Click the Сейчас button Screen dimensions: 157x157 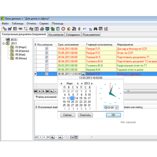click(68, 115)
